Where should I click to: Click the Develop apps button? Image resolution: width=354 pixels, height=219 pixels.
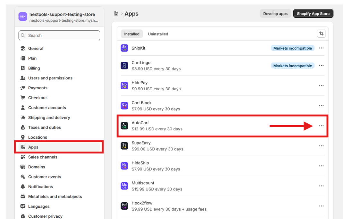[275, 14]
